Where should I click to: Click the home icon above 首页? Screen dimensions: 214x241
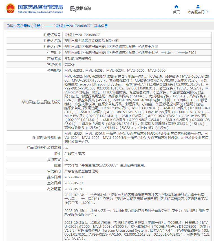pyautogui.click(x=176, y=6)
